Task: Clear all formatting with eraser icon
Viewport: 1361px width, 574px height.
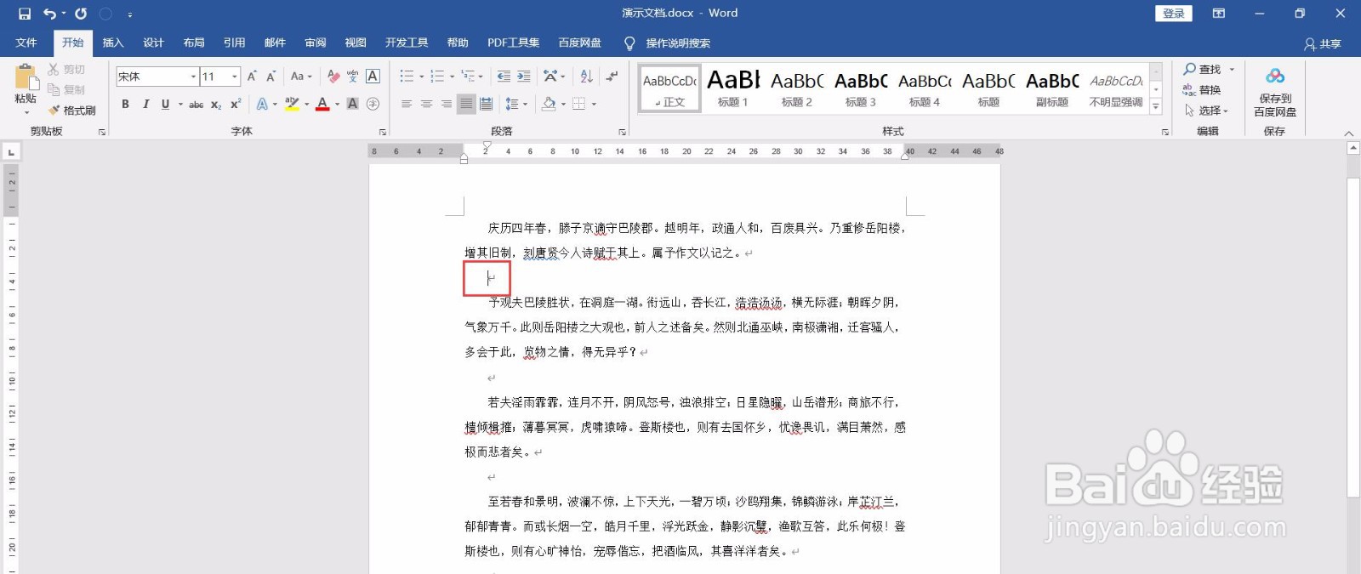Action: click(333, 77)
